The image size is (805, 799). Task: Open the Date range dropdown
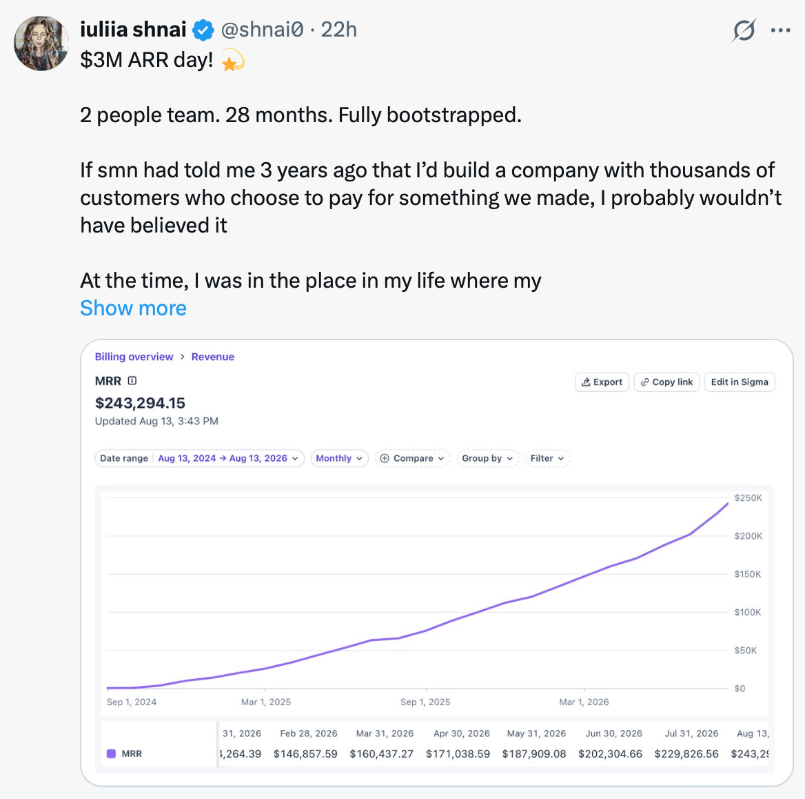(199, 458)
